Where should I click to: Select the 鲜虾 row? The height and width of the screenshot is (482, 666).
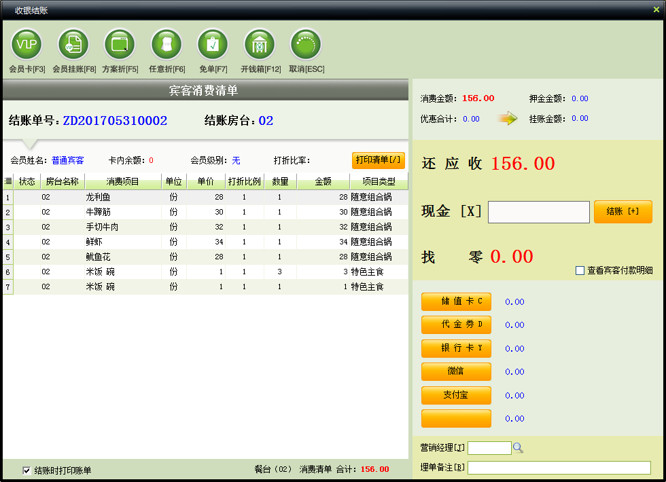pyautogui.click(x=205, y=242)
